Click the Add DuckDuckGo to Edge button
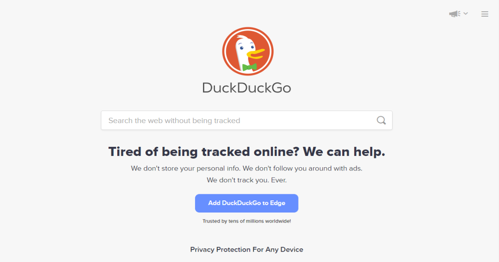 coord(247,203)
